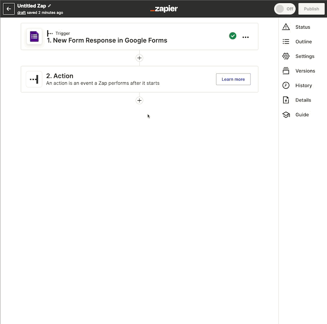
Task: Open the Versions panel label
Action: (x=305, y=71)
